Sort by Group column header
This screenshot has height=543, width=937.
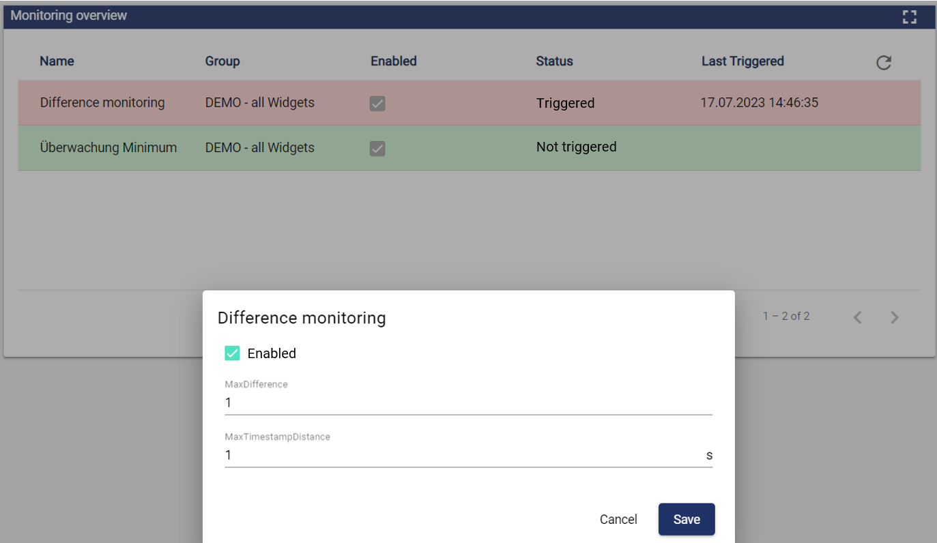pyautogui.click(x=222, y=61)
